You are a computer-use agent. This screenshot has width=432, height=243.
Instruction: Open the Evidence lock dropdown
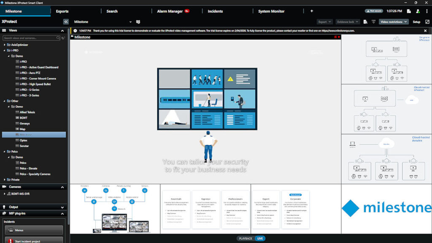click(x=348, y=22)
